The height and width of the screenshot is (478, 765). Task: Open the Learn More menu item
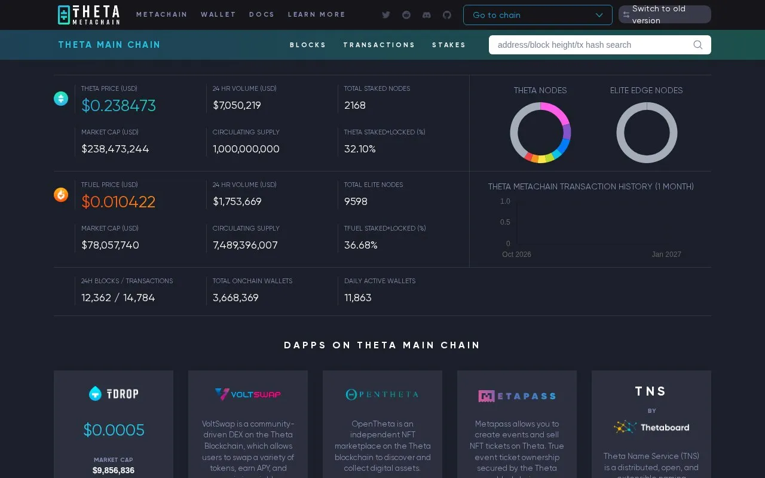pos(317,14)
